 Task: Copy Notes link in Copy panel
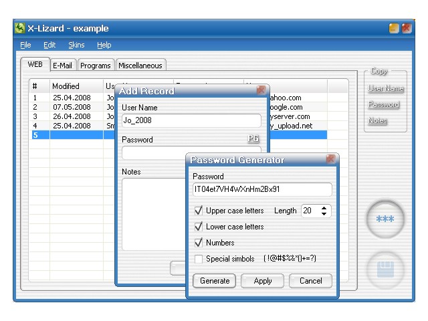pyautogui.click(x=377, y=120)
